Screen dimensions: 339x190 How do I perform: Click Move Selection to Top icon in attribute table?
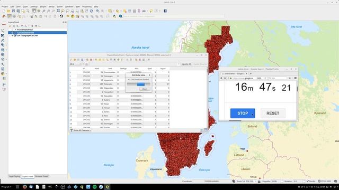[x=114, y=60]
